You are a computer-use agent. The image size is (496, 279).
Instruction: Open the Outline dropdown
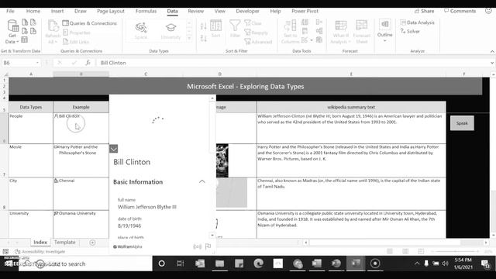click(384, 31)
